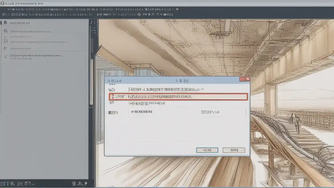The height and width of the screenshot is (188, 334).
Task: Click the application icon in the title bar
Action: [x=2, y=3]
